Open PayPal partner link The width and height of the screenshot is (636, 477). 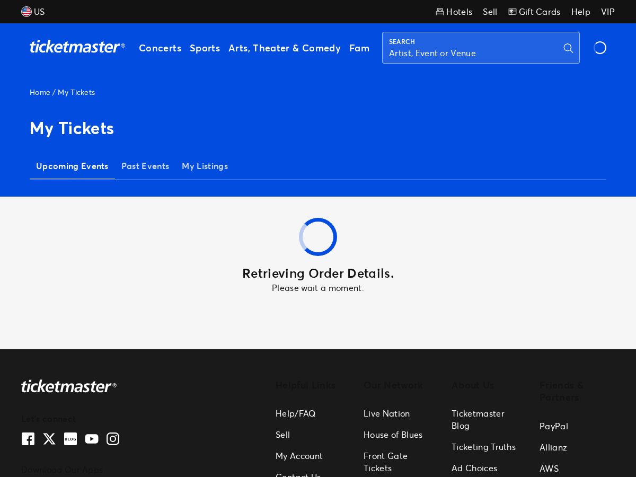(553, 426)
